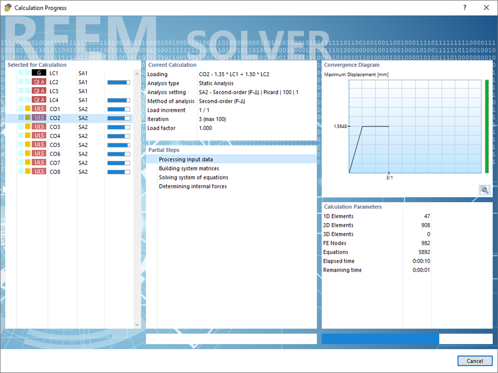The width and height of the screenshot is (498, 373).
Task: Select the Determining internal forces step
Action: coord(232,186)
